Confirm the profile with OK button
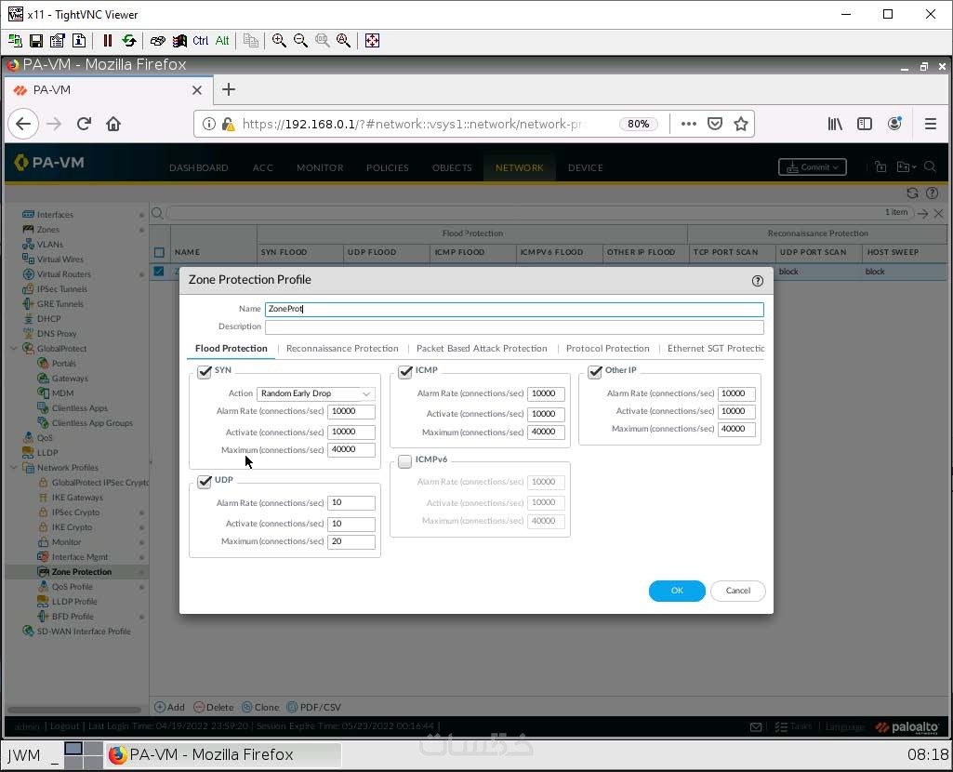The image size is (953, 772). [677, 591]
